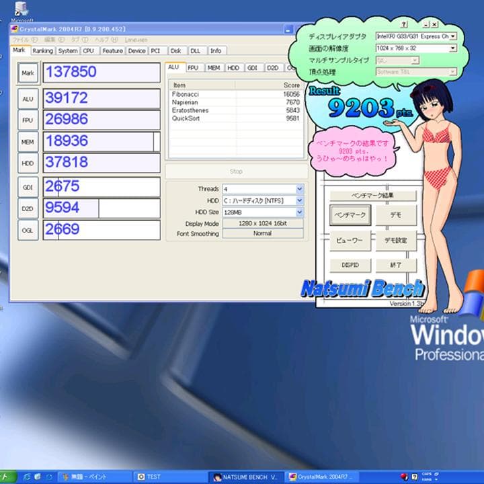Switch to the TEST taskbar window
The image size is (484, 484).
coord(170,477)
